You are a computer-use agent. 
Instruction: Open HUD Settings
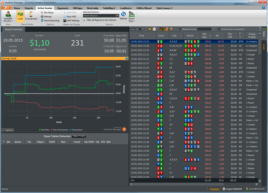(x=72, y=21)
